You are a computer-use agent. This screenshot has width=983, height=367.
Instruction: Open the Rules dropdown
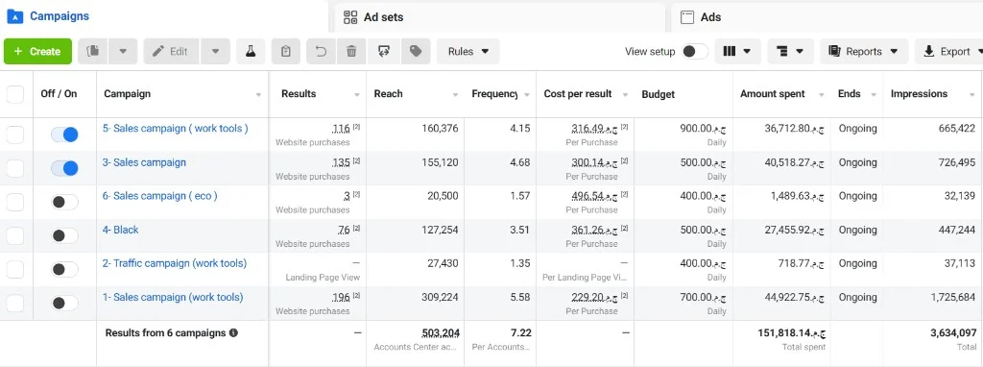click(468, 52)
